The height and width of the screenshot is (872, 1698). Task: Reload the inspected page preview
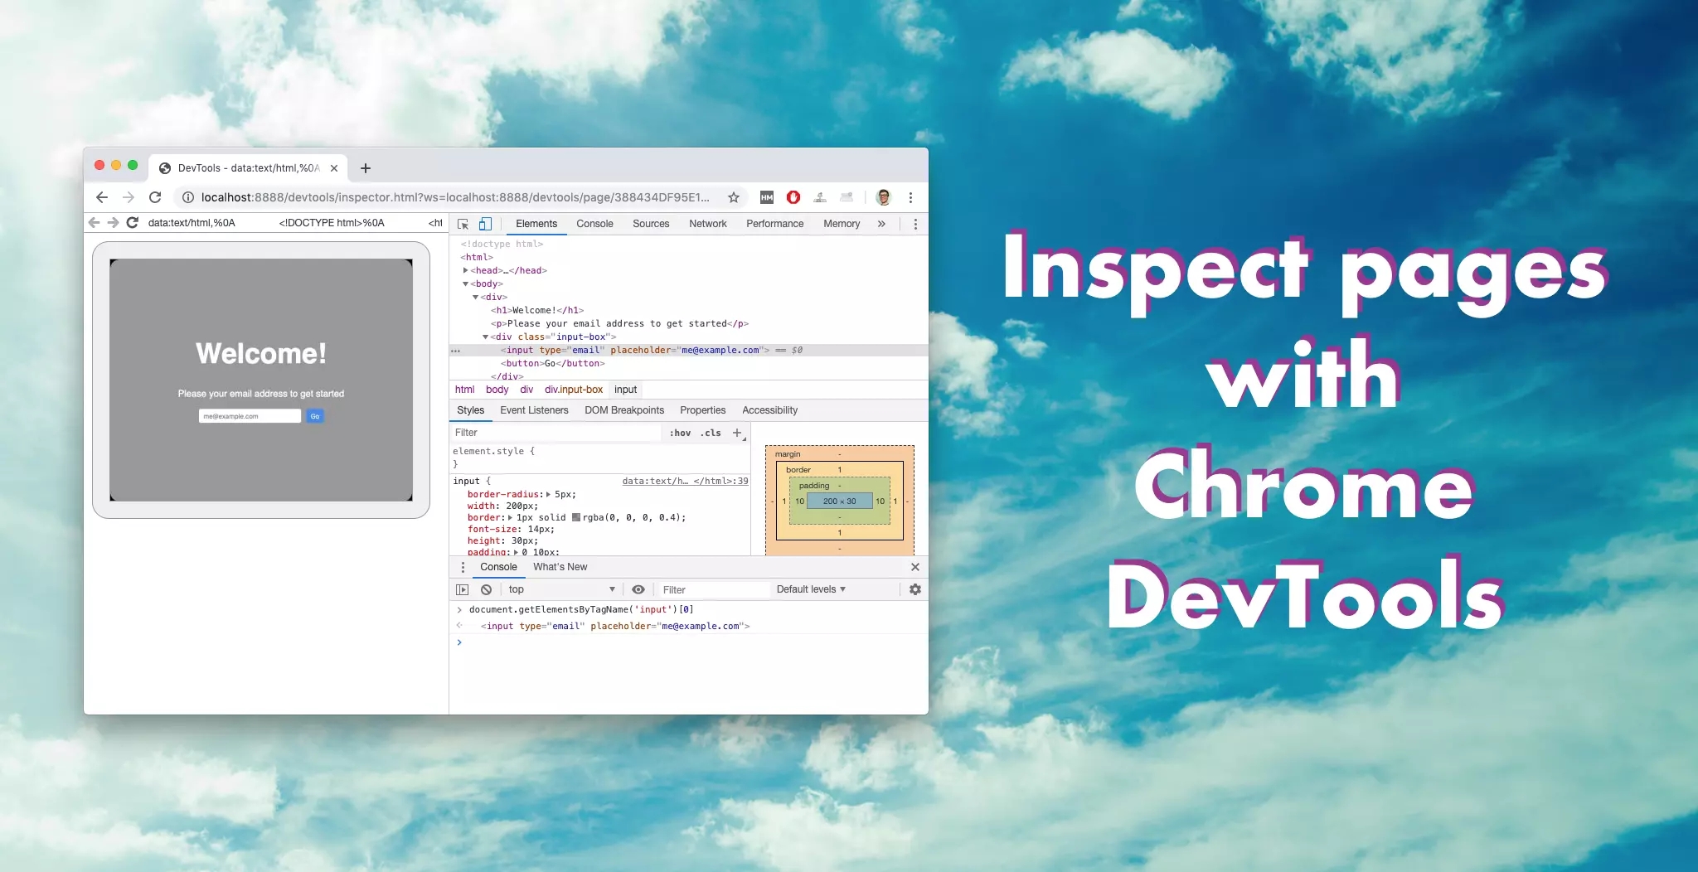[132, 223]
